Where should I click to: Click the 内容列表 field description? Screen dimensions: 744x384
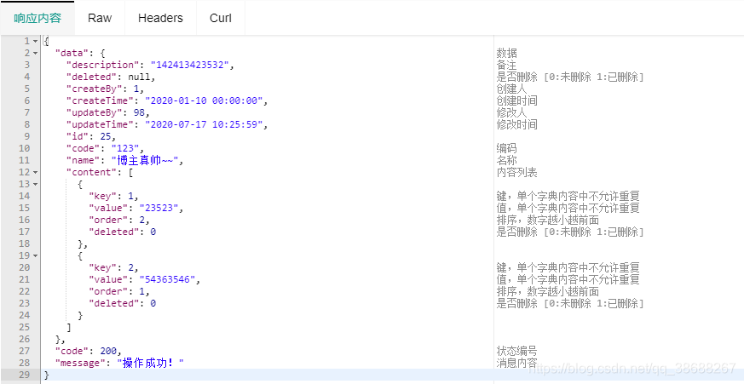(x=516, y=172)
